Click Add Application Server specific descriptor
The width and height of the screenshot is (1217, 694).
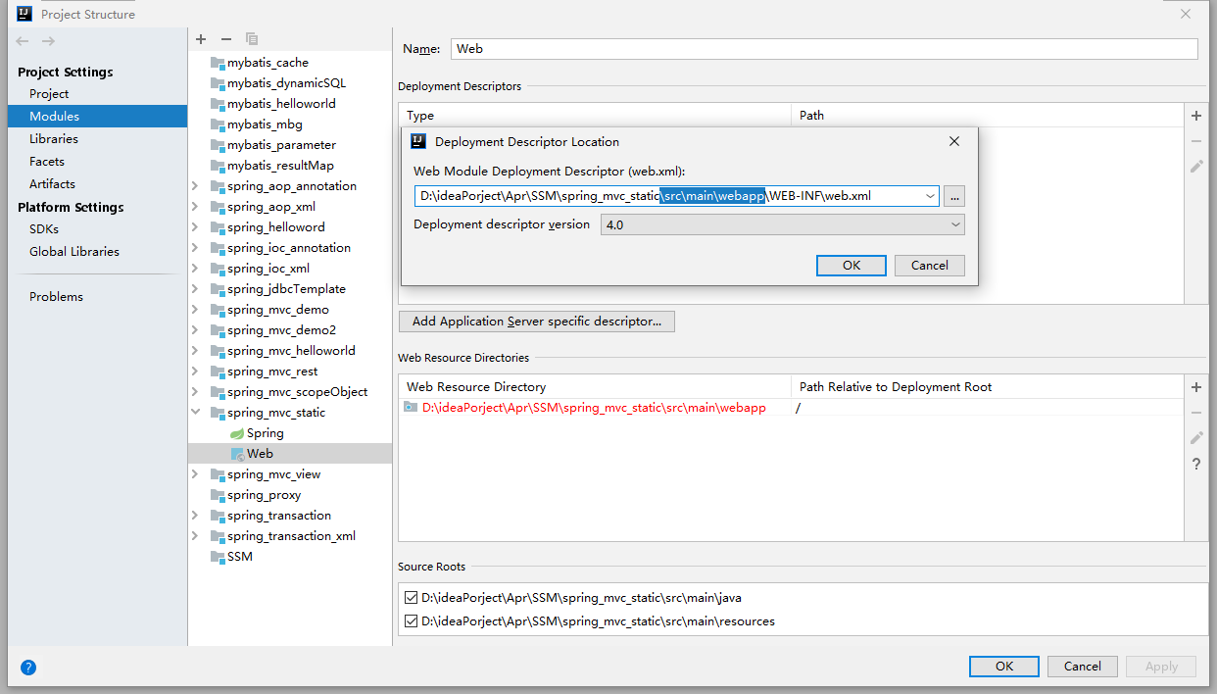pyautogui.click(x=537, y=322)
